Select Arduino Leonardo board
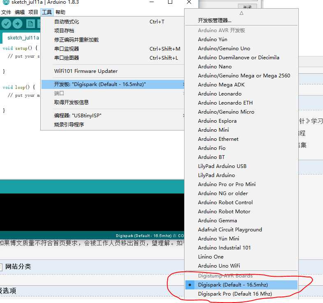 (x=241, y=94)
